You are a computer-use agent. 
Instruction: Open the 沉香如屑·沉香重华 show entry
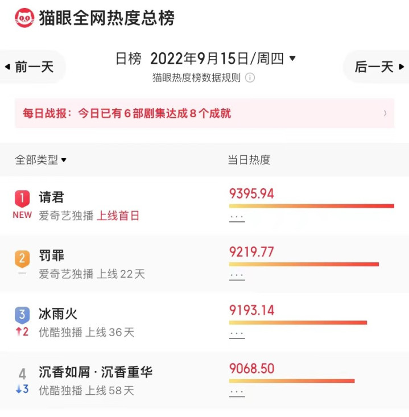click(96, 373)
